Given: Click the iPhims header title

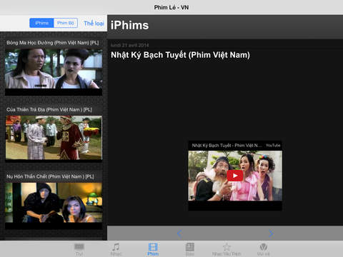Looking at the screenshot, I should click(x=129, y=26).
